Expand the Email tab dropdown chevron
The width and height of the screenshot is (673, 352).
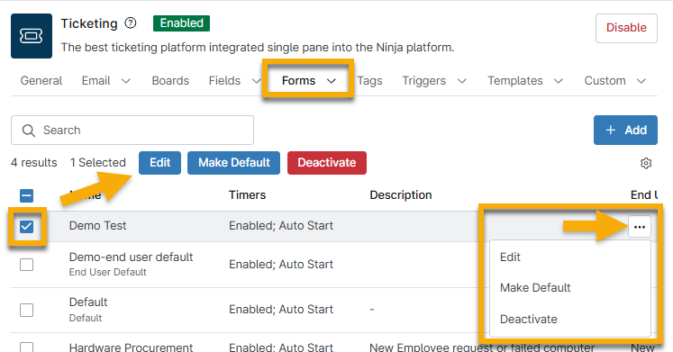point(126,81)
